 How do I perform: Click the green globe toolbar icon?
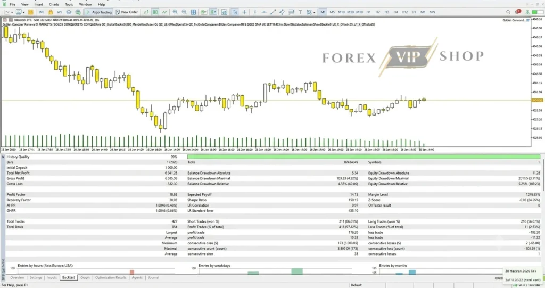(78, 12)
